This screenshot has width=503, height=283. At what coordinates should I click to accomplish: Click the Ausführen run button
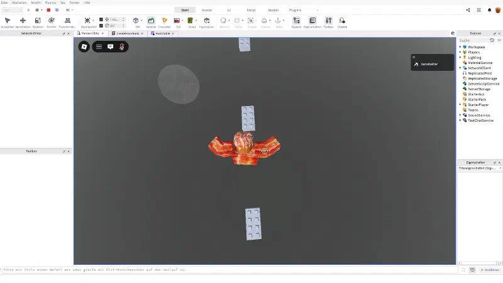pos(490,270)
